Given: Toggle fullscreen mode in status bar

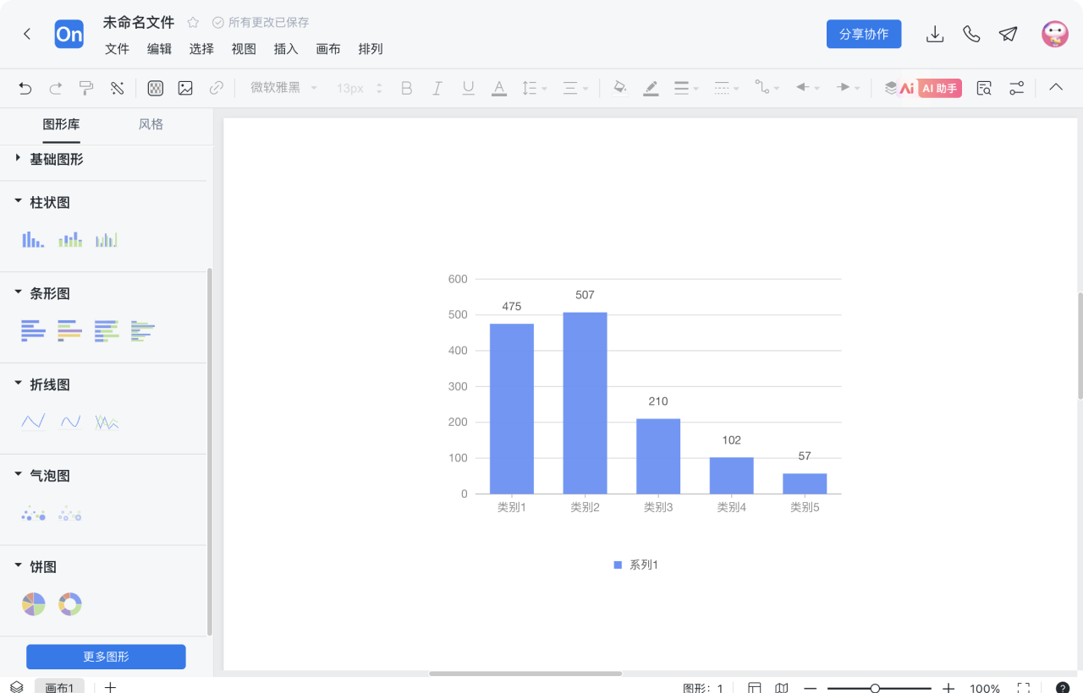Looking at the screenshot, I should (x=1023, y=688).
